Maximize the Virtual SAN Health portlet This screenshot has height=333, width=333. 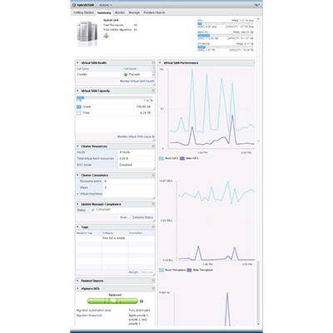point(153,63)
